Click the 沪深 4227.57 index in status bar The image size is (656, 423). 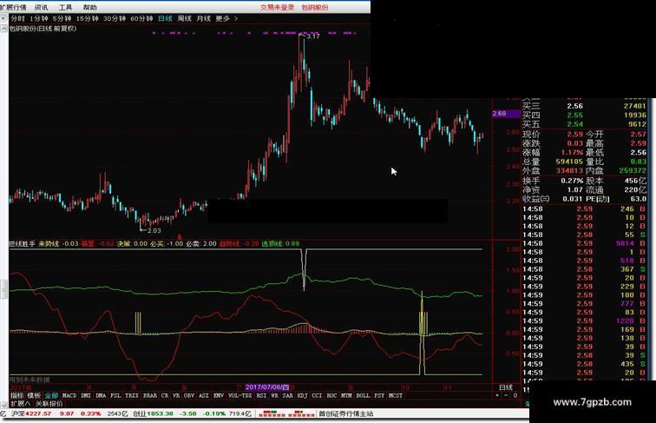(x=31, y=413)
